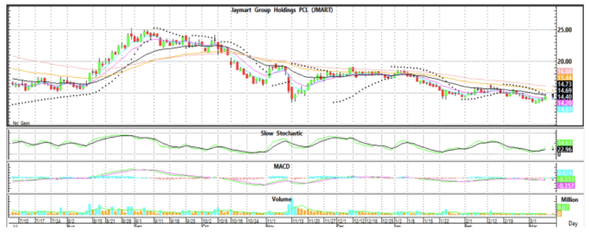This screenshot has height=238, width=589.
Task: Click the black 22.96 stochastic value
Action: tap(564, 149)
